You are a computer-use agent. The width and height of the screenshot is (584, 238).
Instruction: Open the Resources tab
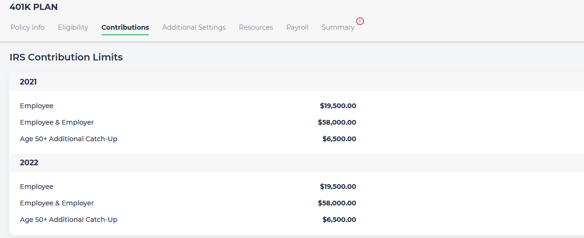pyautogui.click(x=256, y=27)
